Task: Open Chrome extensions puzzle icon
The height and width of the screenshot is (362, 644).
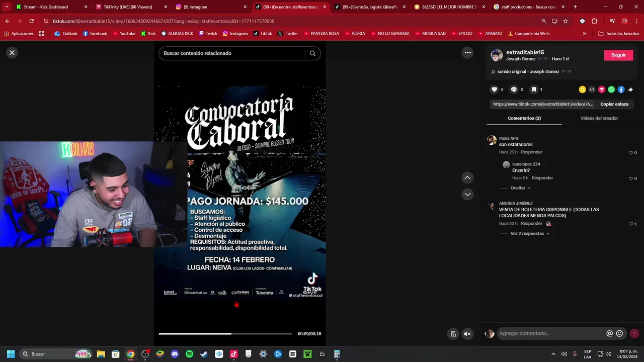Action: (594, 21)
